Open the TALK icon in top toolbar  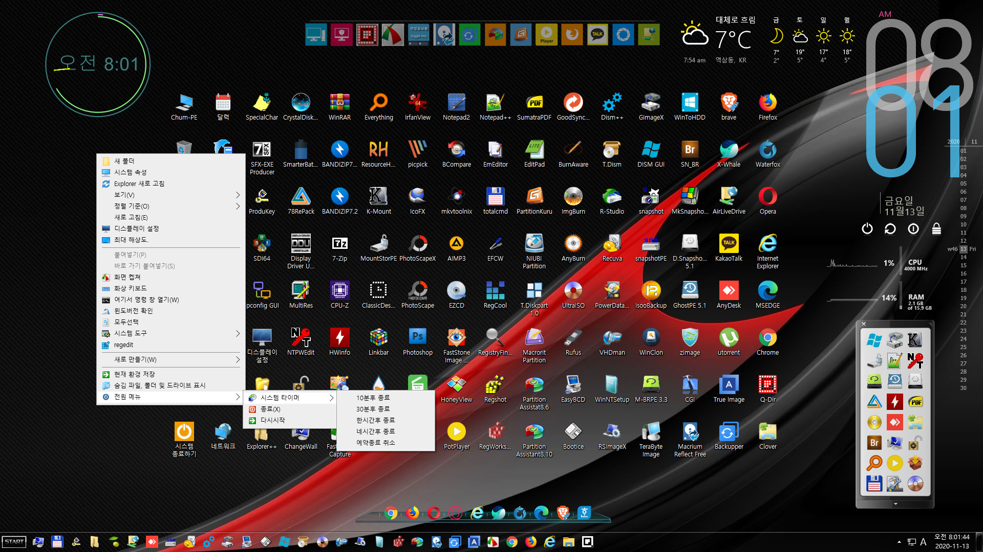tap(597, 35)
